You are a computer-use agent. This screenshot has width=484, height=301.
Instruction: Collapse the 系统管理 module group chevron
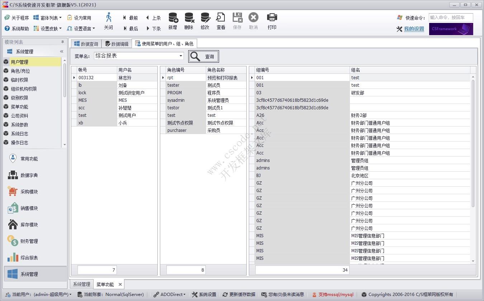click(61, 52)
